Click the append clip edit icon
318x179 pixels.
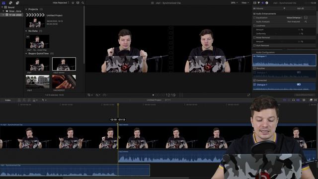pyautogui.click(x=29, y=100)
